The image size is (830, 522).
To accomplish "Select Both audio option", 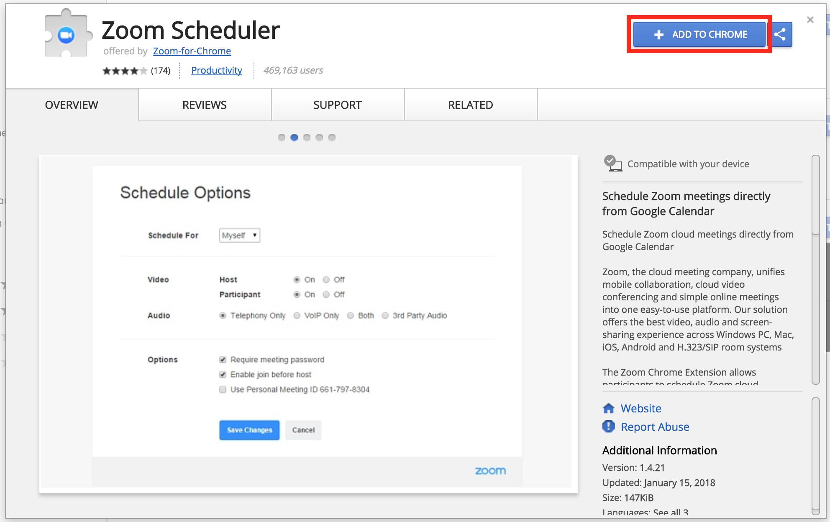I will [351, 315].
